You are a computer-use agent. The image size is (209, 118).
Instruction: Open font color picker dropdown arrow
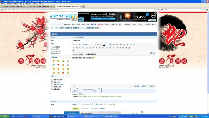[107, 45]
